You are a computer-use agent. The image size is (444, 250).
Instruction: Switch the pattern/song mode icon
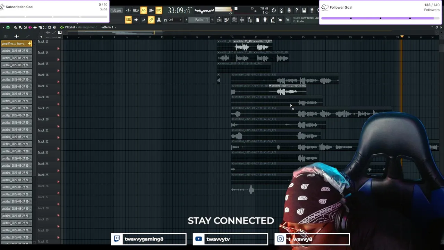pos(128,20)
